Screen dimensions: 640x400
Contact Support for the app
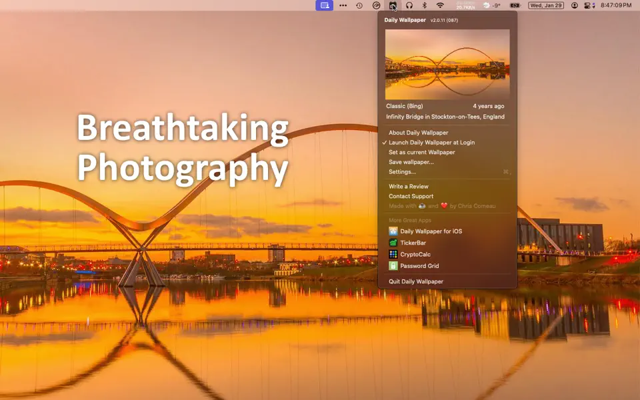[410, 196]
